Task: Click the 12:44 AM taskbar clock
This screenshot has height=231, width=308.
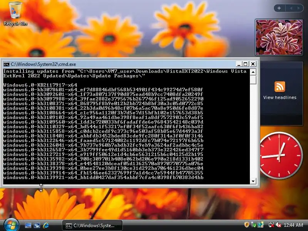Action: 293,225
